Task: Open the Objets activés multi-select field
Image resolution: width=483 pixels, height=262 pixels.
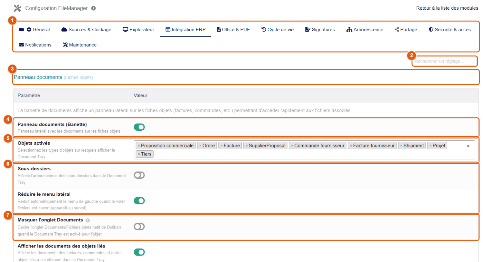Action: coord(304,150)
